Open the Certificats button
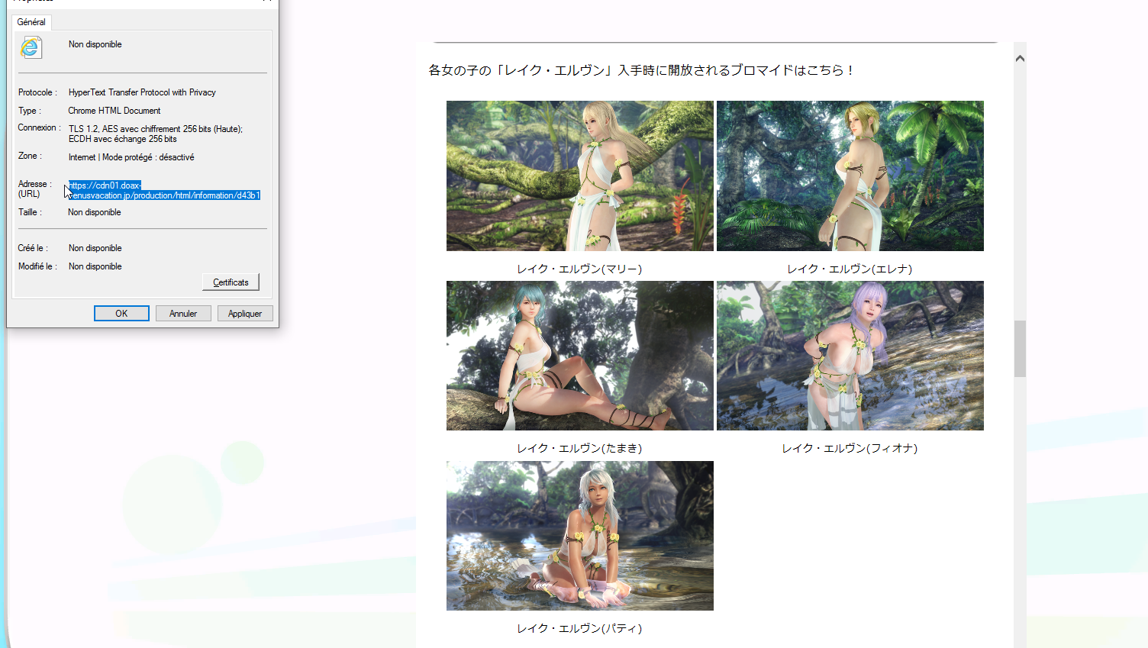Screen dimensions: 1148x648 pyautogui.click(x=231, y=282)
